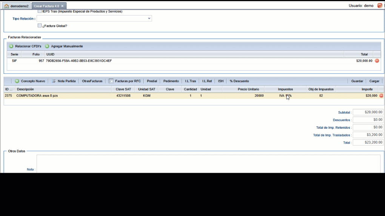Click inside the Nota text field

coord(208,164)
